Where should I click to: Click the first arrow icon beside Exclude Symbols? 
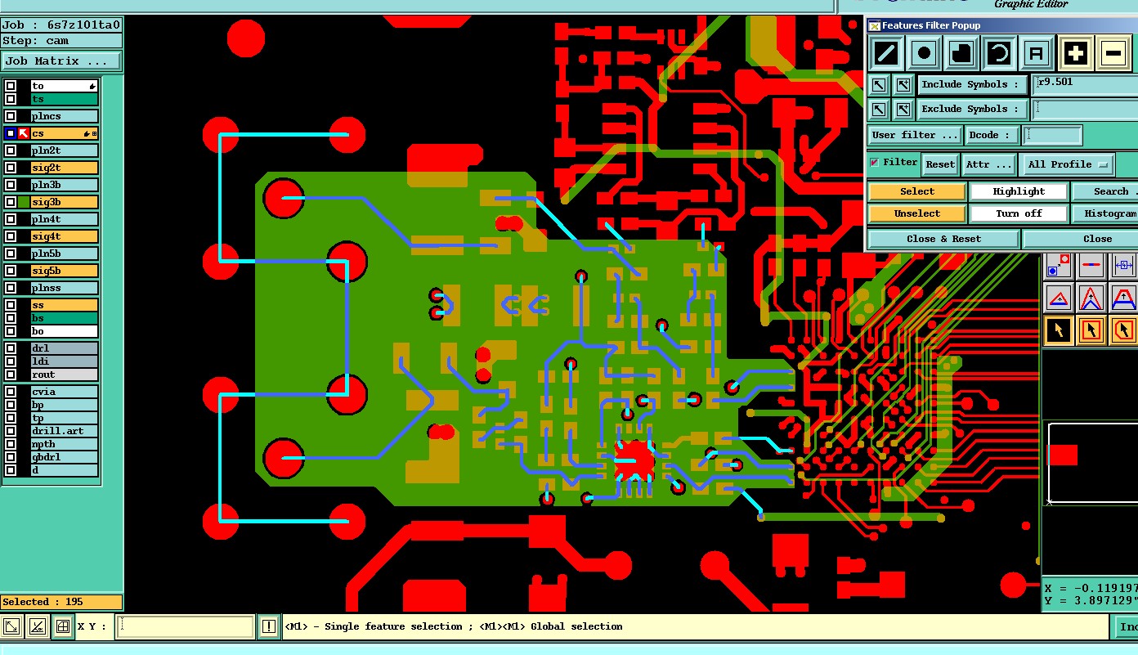[x=878, y=109]
